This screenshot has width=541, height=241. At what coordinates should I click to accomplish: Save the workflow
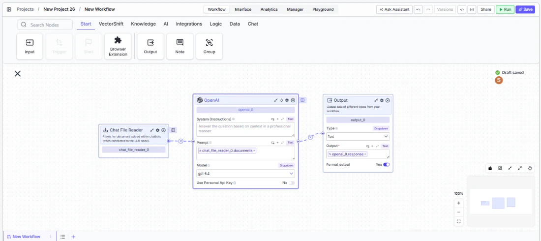click(525, 9)
